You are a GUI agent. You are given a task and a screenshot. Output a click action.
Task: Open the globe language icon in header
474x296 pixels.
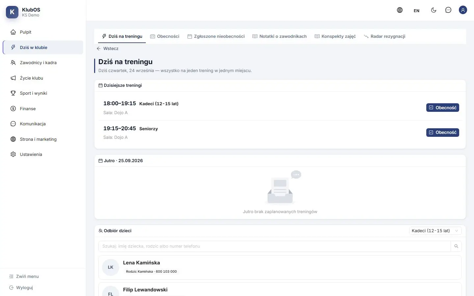400,10
